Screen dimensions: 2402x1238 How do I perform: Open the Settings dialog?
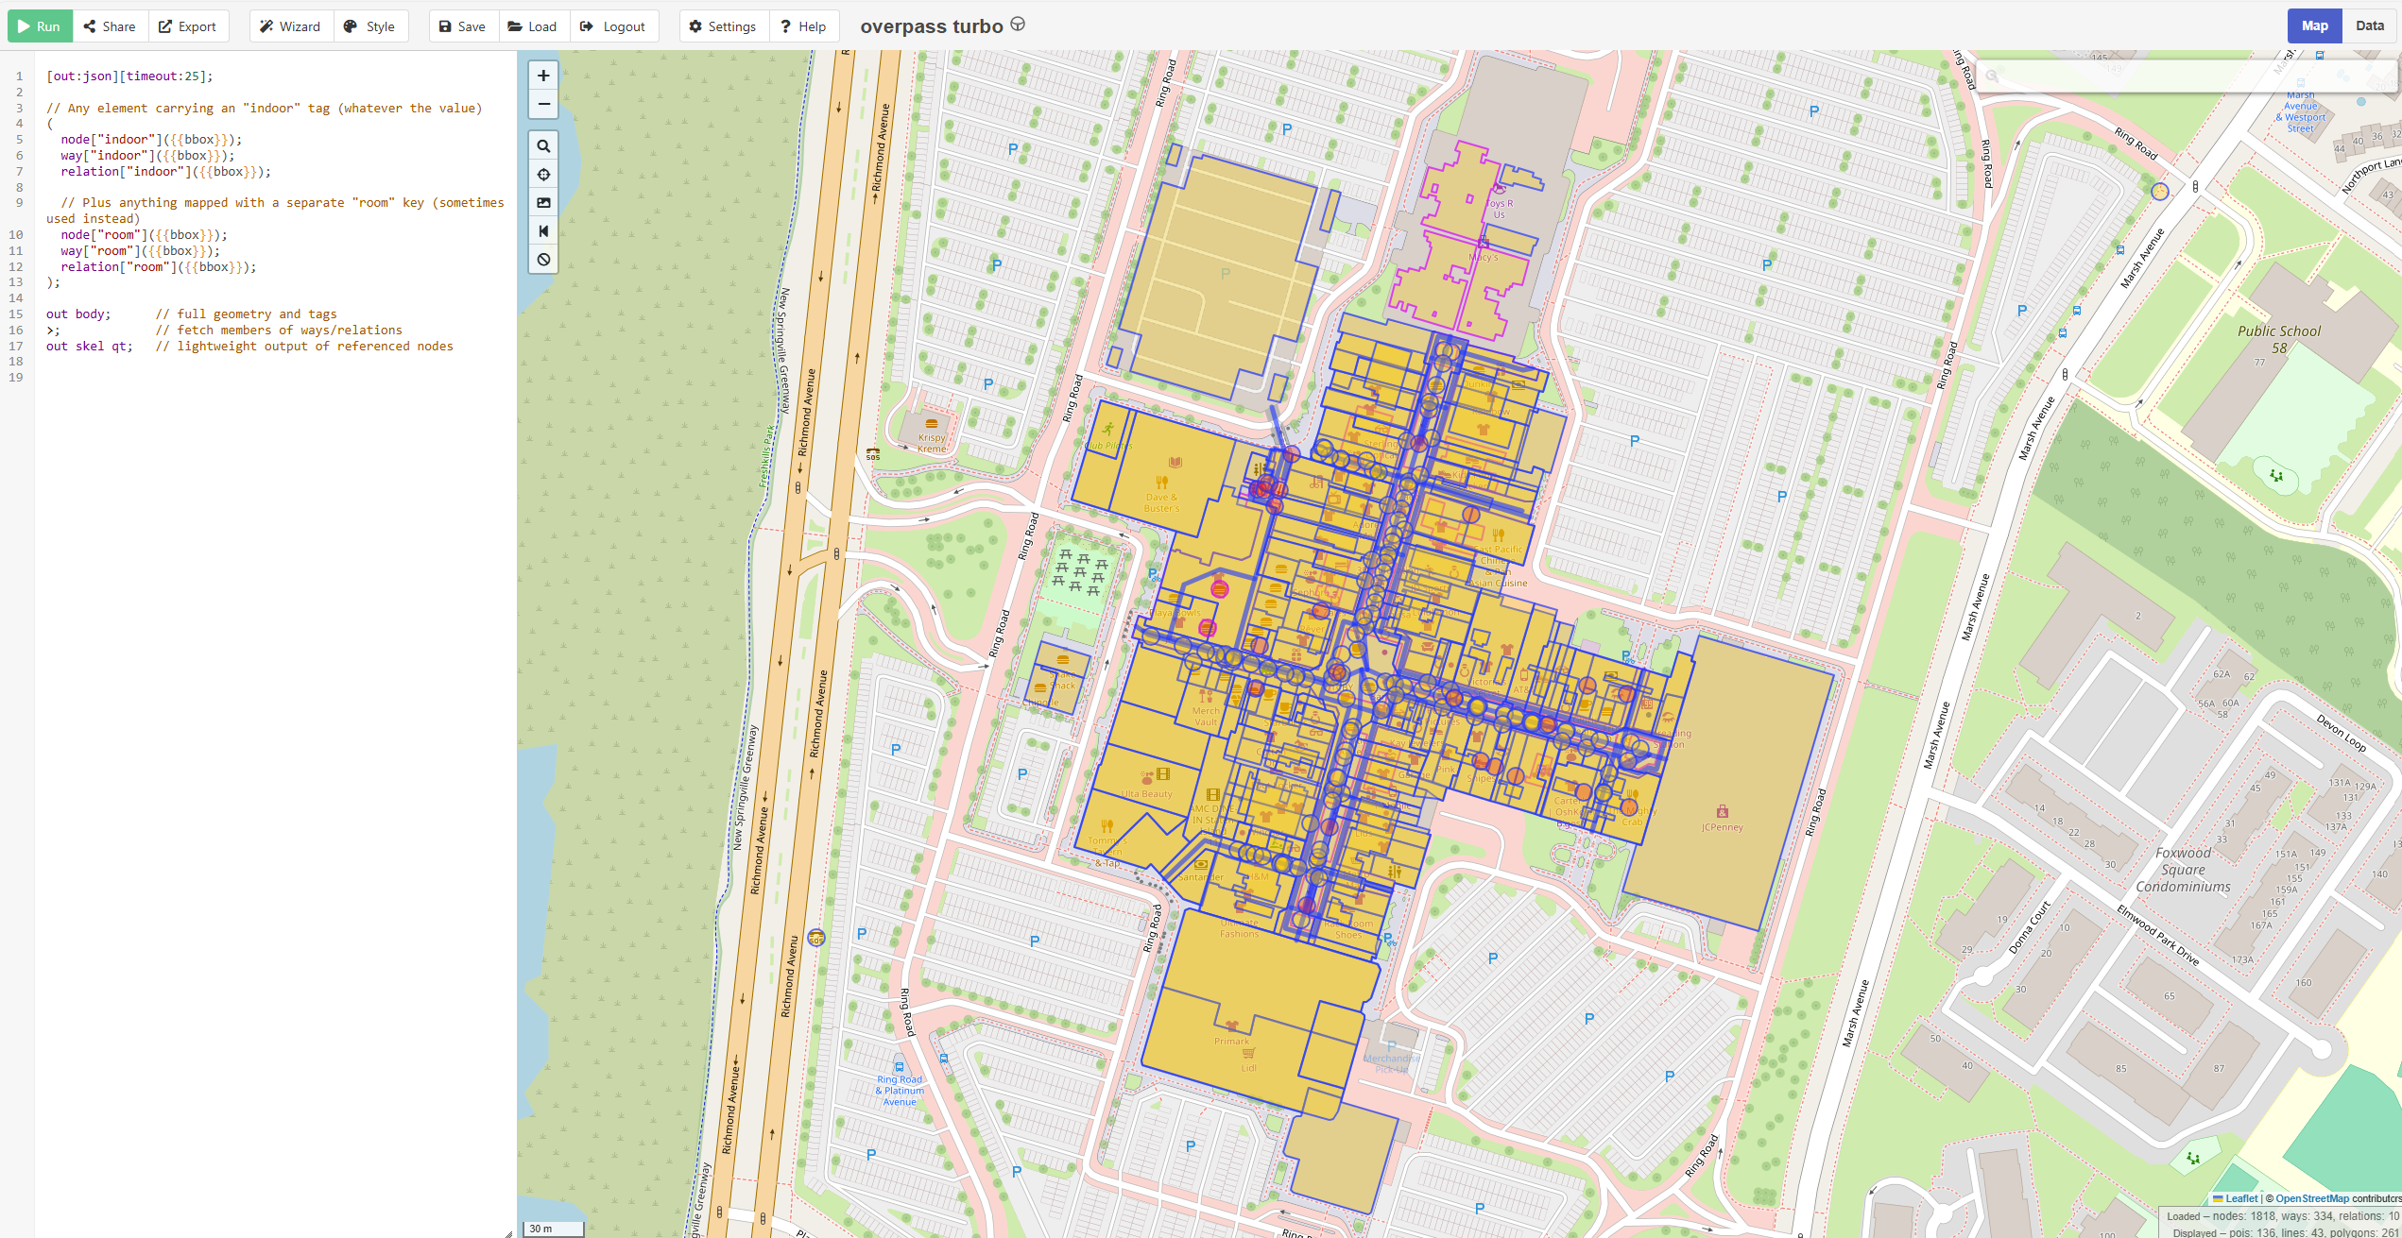(x=723, y=26)
